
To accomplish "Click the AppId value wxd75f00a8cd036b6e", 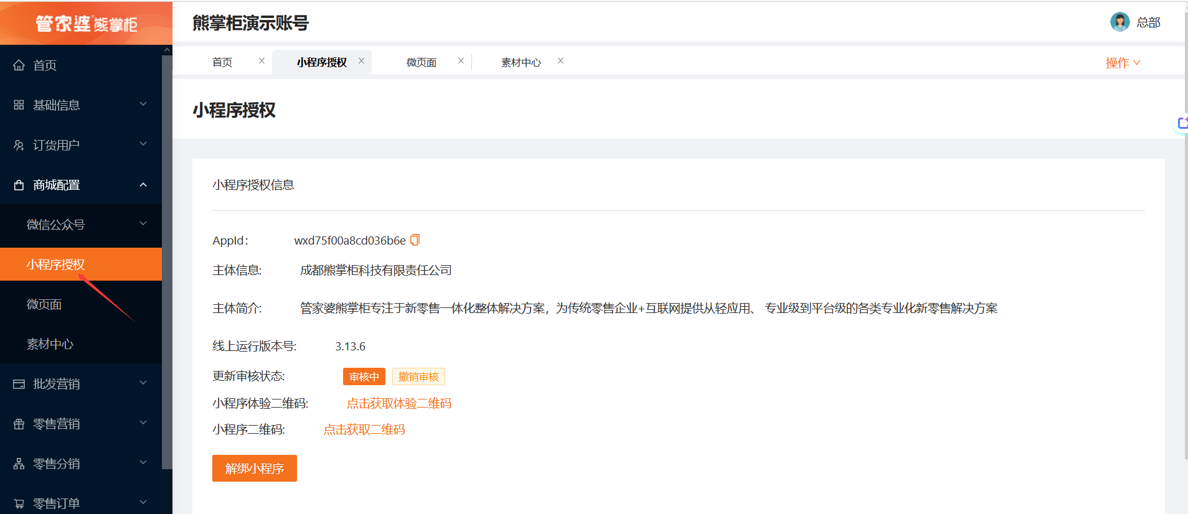I will pos(350,240).
